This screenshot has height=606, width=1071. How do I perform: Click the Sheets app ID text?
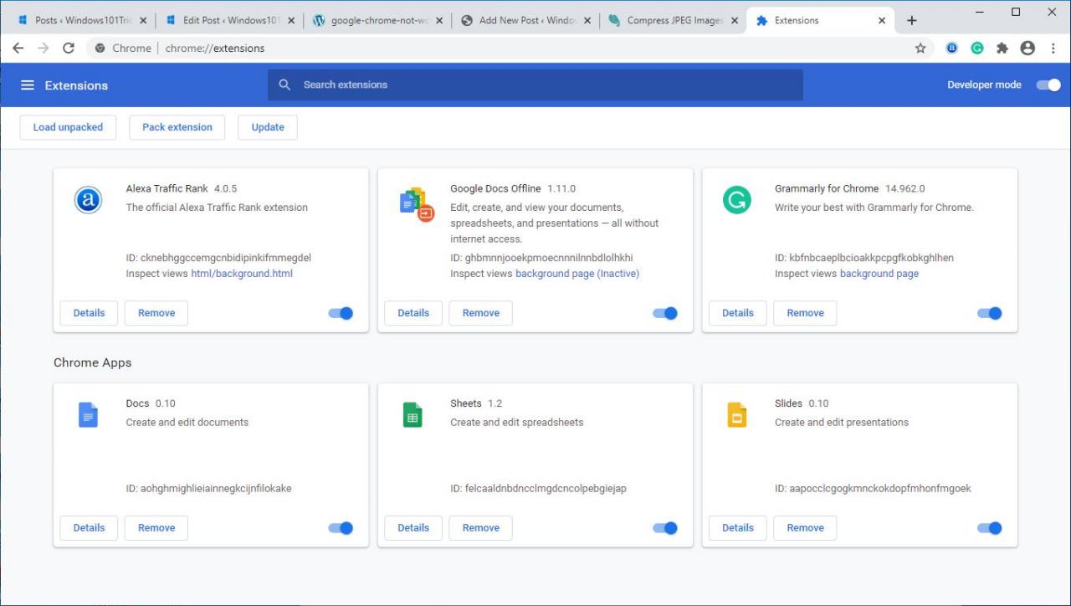click(x=538, y=489)
